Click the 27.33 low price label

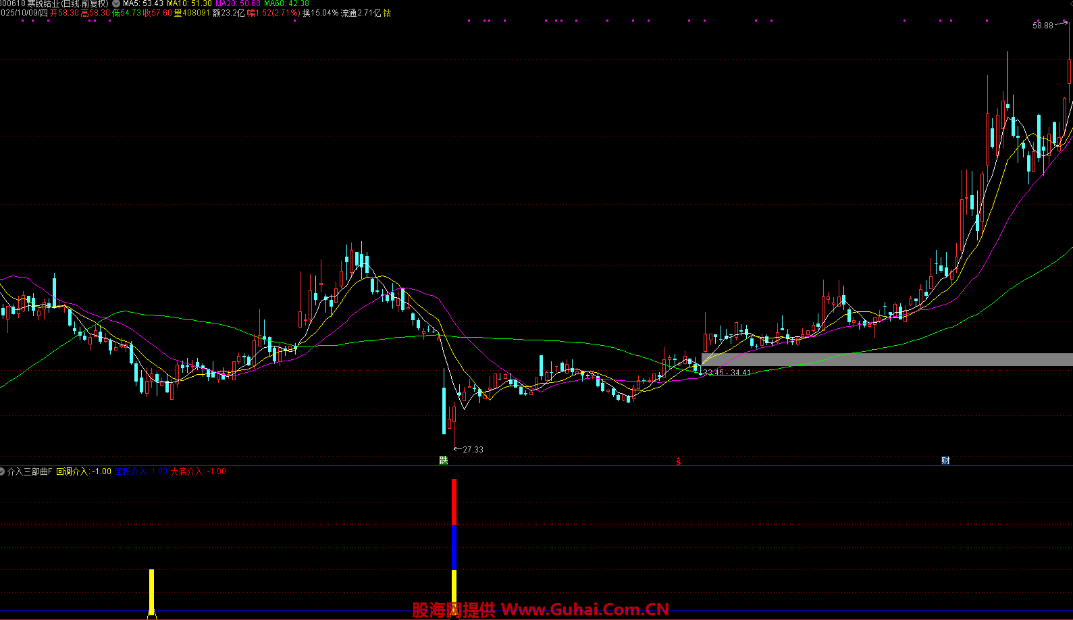point(472,450)
